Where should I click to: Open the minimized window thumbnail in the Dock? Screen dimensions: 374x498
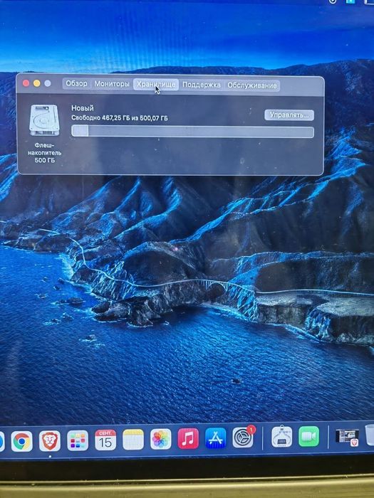pyautogui.click(x=348, y=437)
